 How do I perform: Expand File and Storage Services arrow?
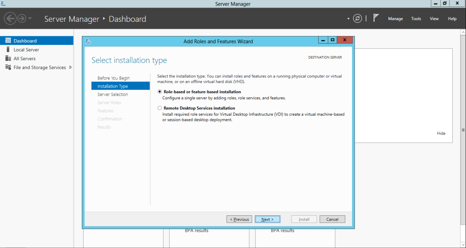[x=70, y=67]
